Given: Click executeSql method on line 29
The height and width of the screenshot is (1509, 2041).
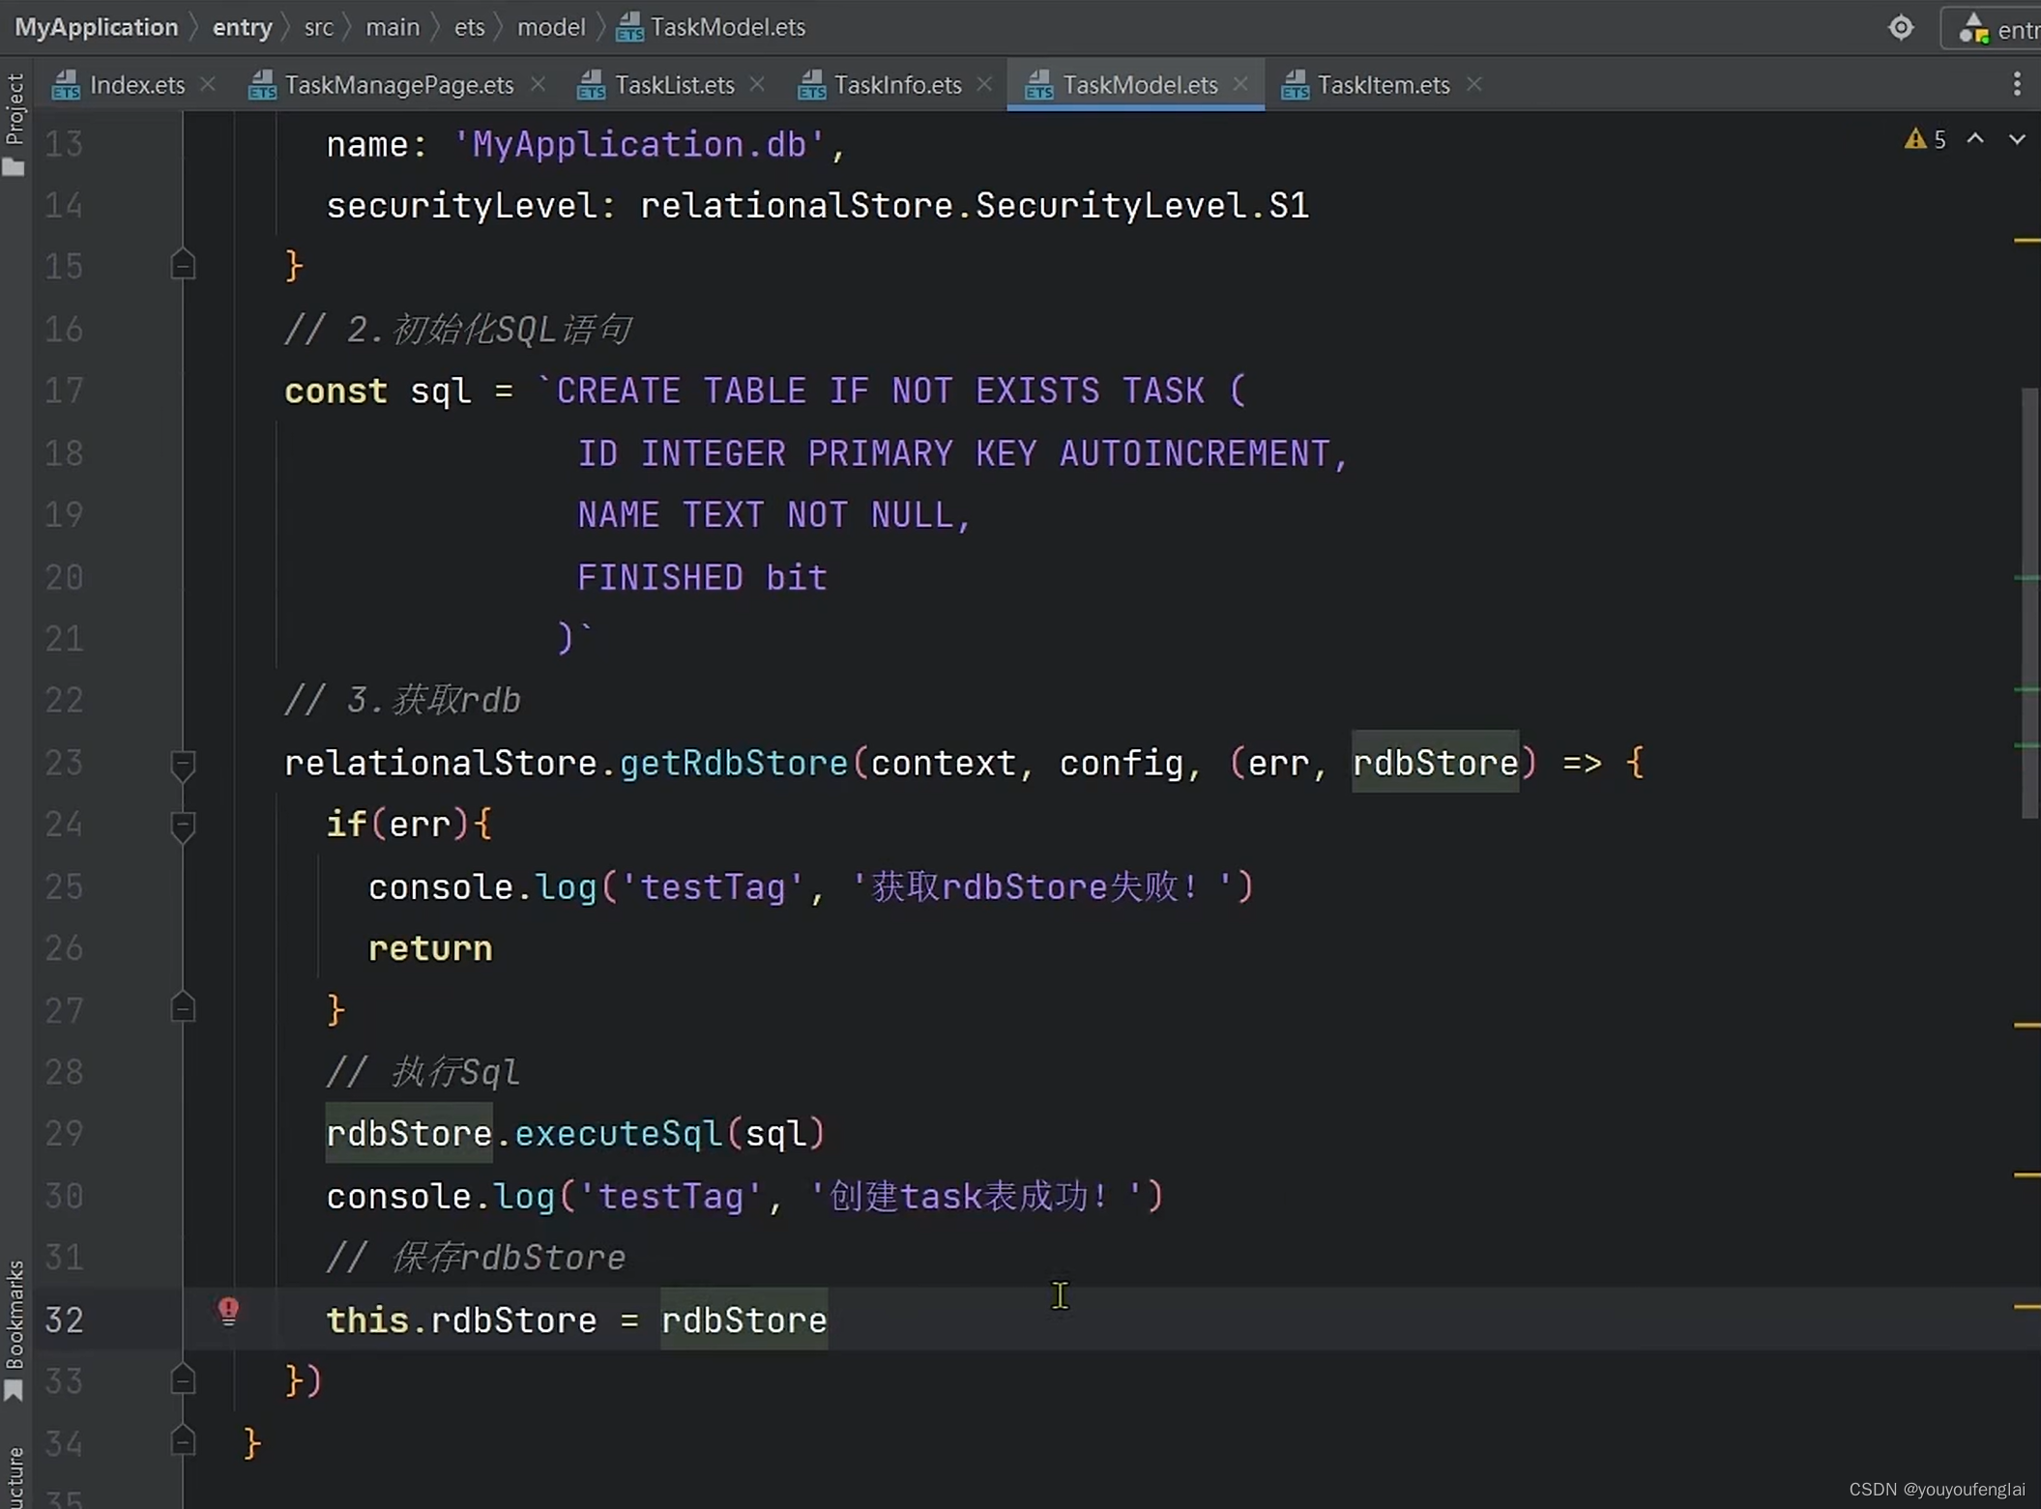Looking at the screenshot, I should click(618, 1134).
